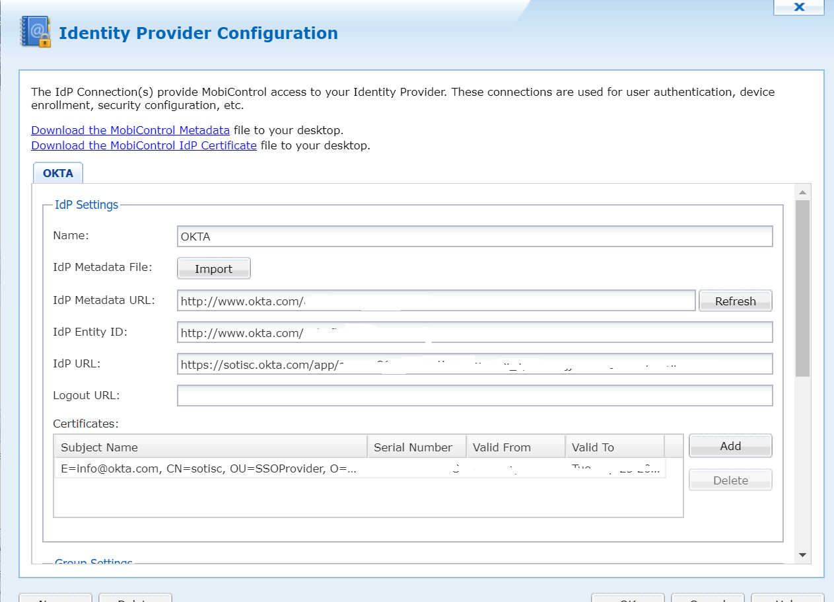834x602 pixels.
Task: Click the scroll down arrow
Action: click(802, 554)
